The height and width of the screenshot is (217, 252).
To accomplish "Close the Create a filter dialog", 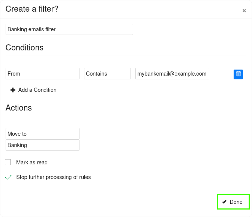I will 244,11.
